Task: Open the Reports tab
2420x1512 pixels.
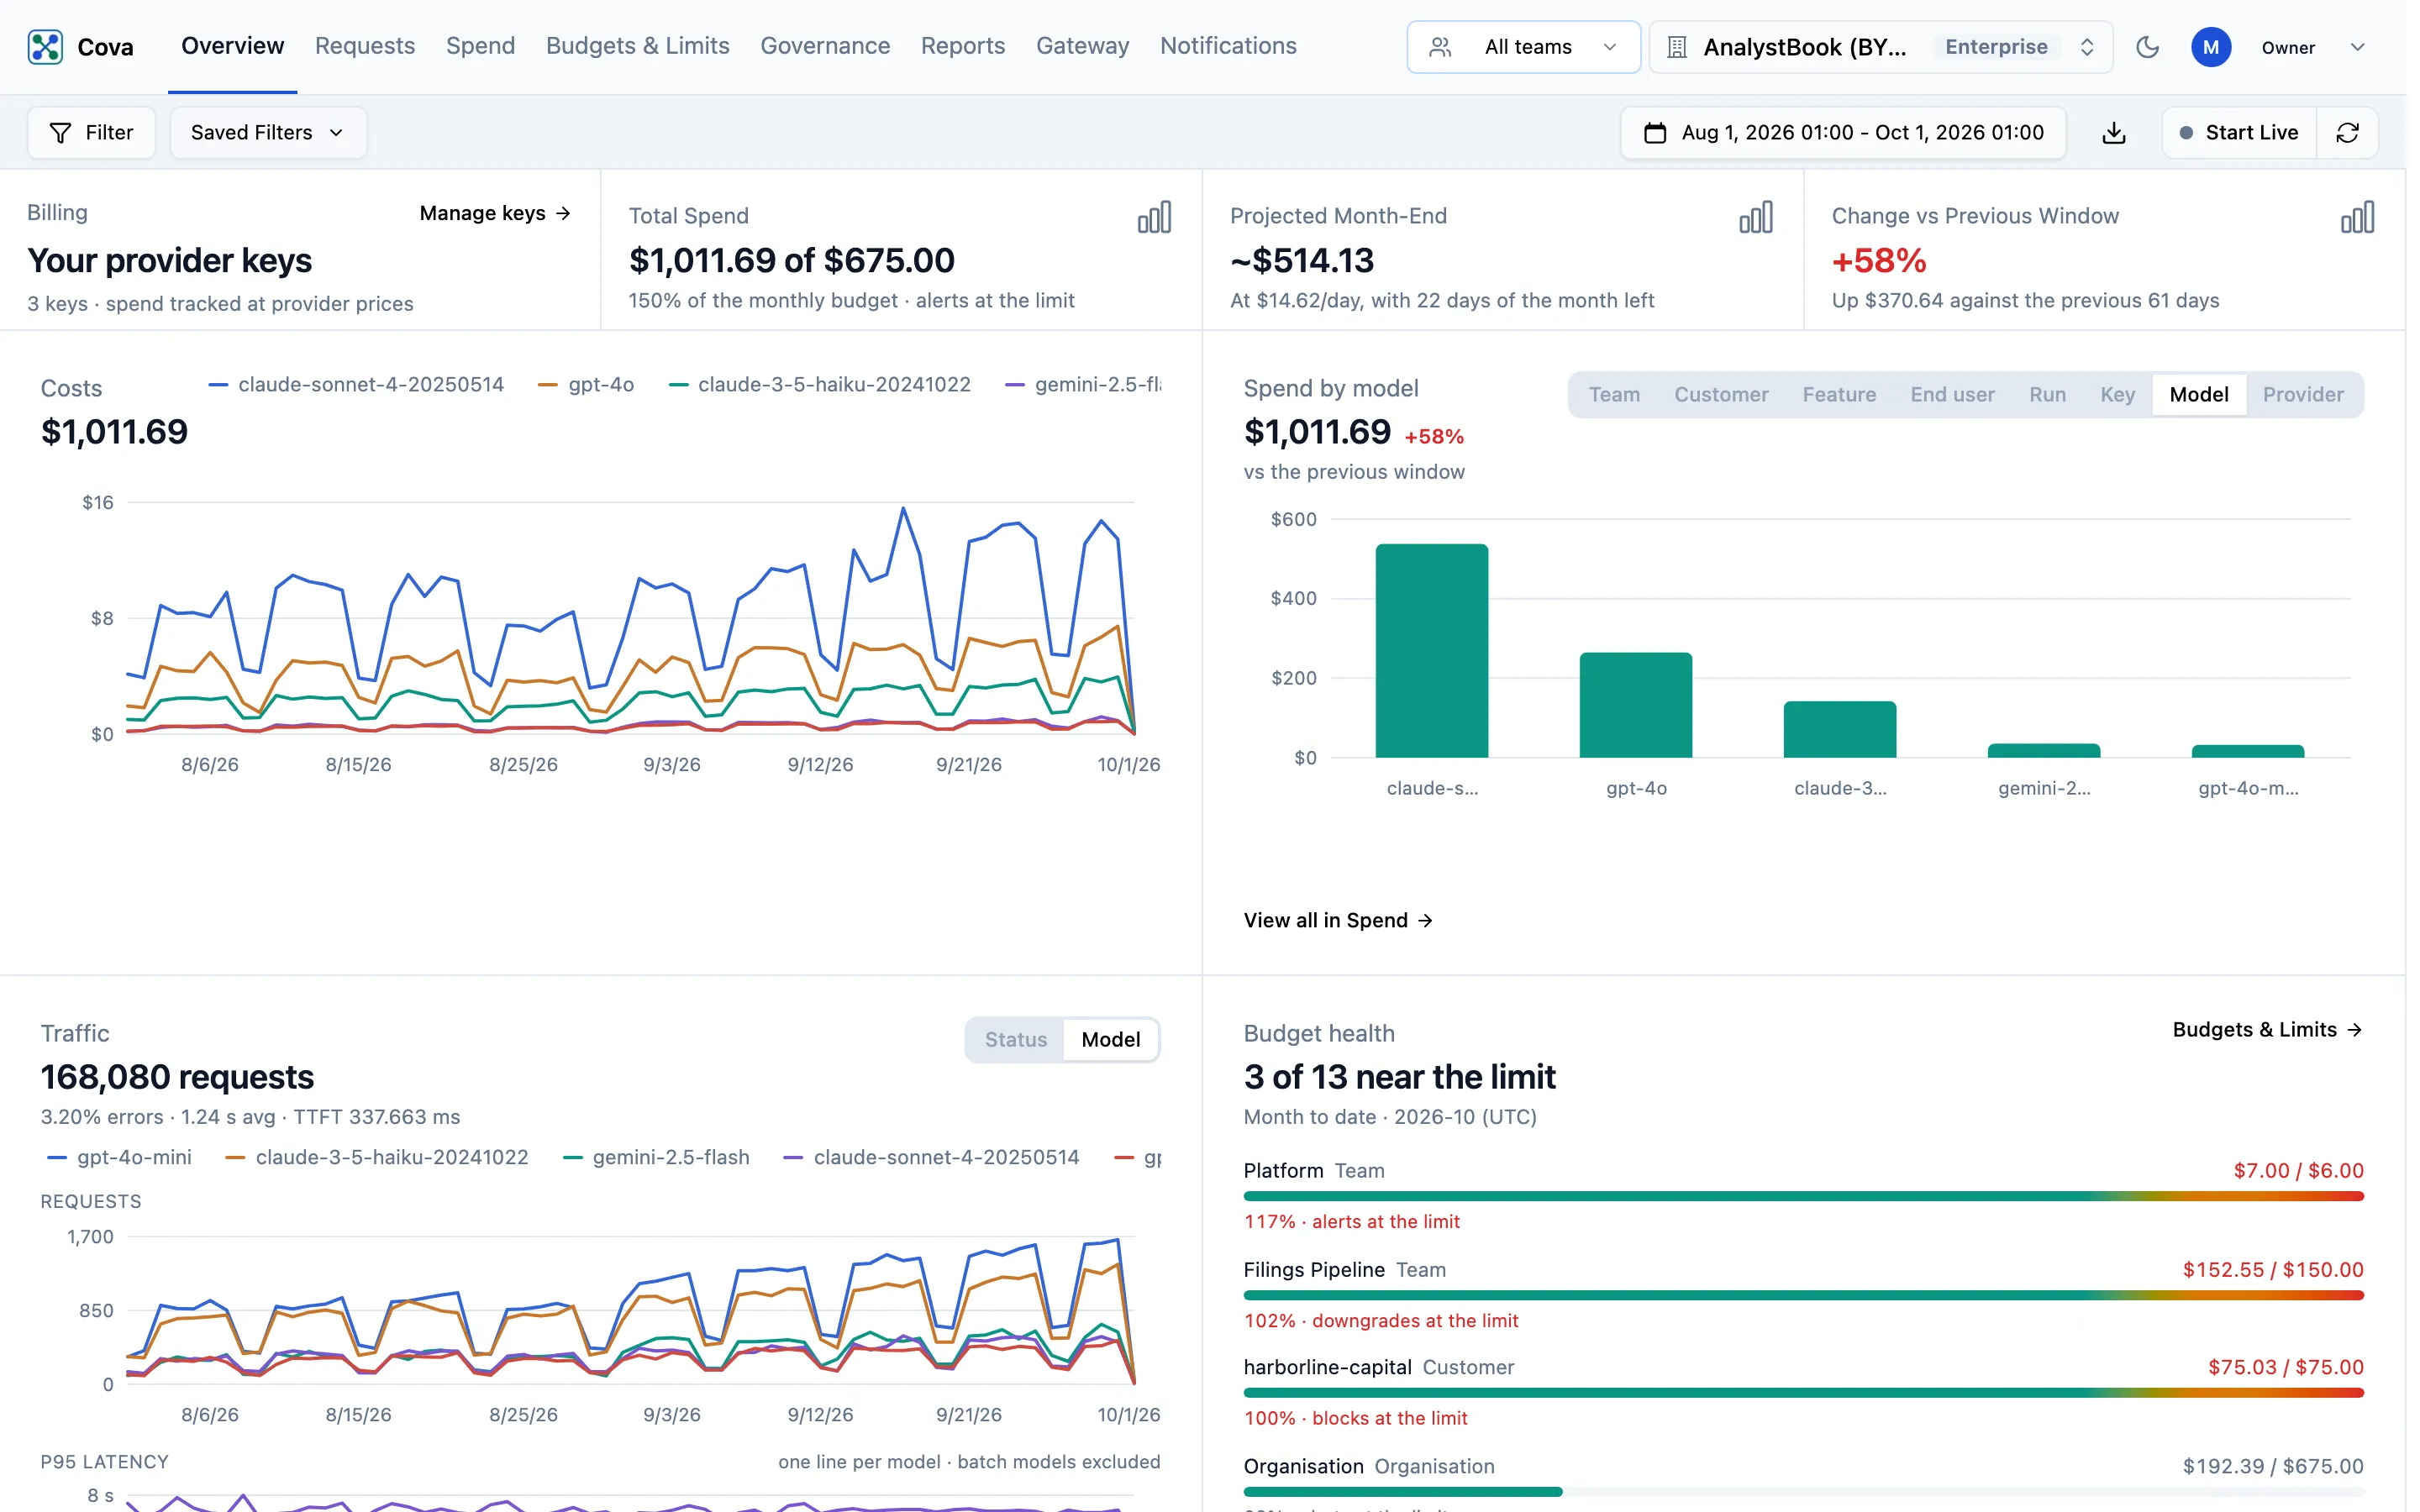Action: point(963,46)
